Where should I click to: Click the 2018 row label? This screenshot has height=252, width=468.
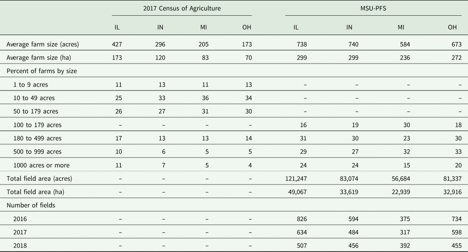20,246
